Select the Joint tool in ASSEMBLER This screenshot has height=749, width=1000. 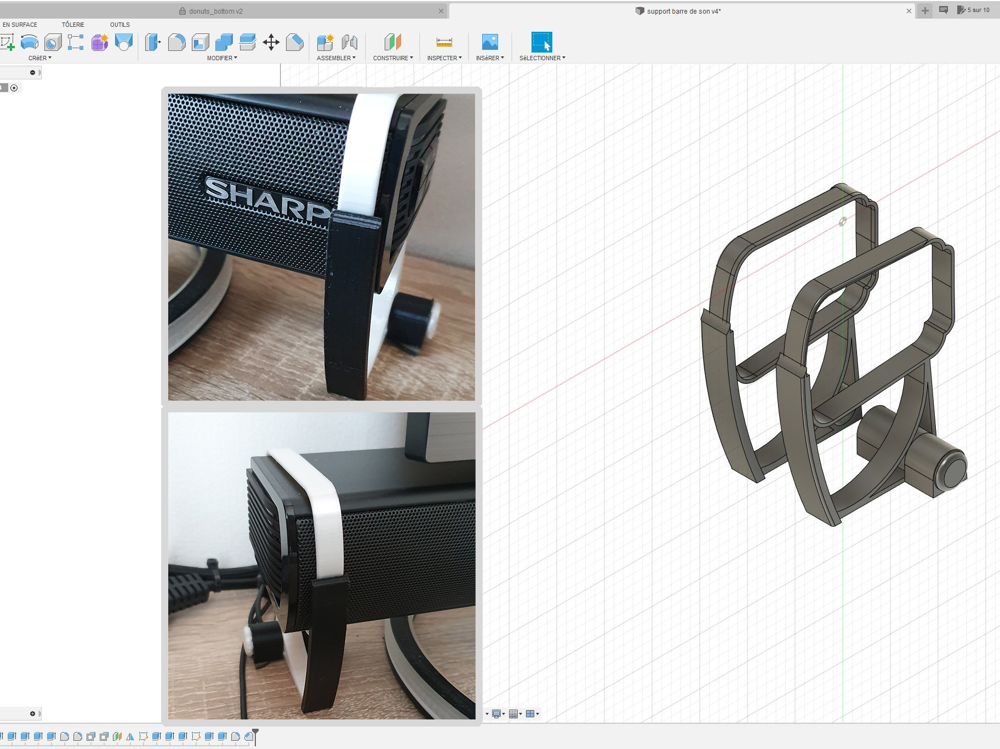(349, 42)
